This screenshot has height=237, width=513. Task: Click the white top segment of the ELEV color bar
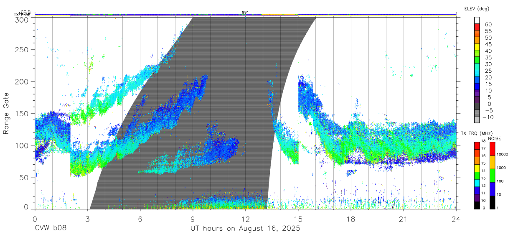pyautogui.click(x=477, y=20)
